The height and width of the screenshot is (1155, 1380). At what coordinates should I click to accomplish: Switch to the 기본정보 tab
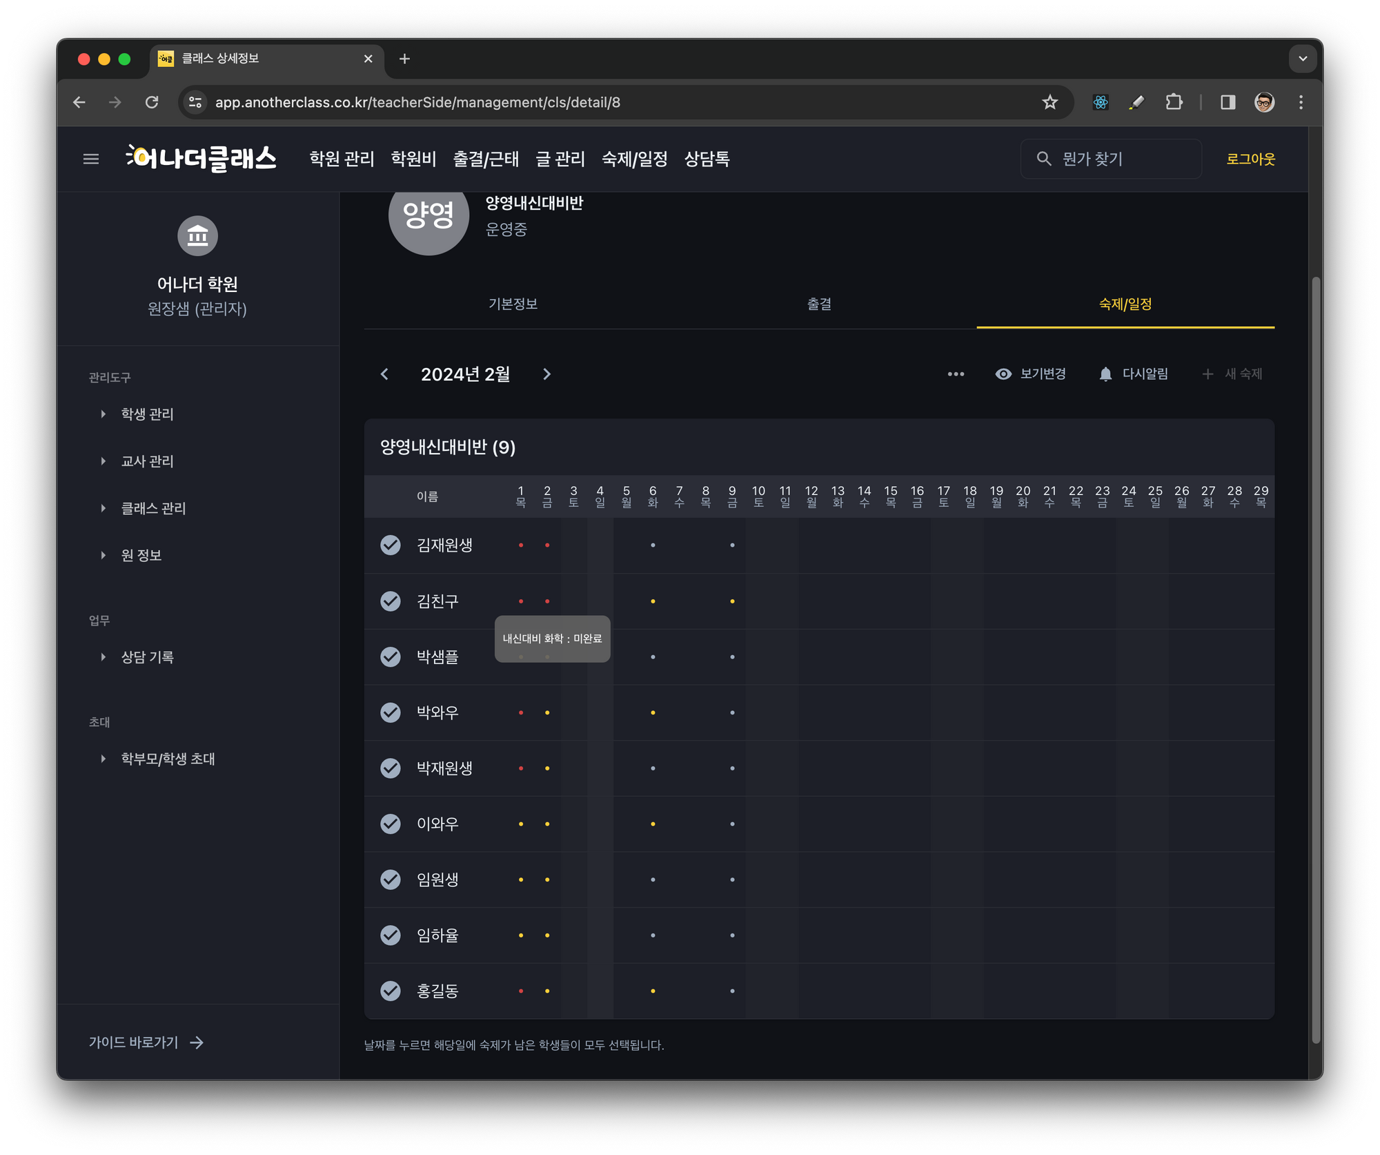pos(513,304)
